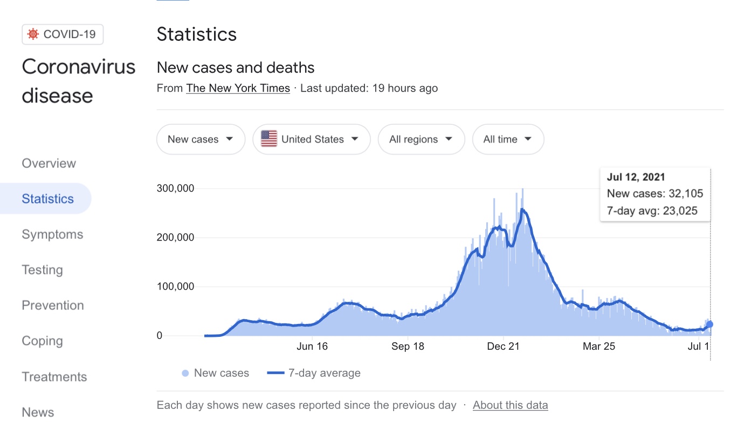Open the All regions dropdown
Viewport: 751px width, 431px height.
421,139
